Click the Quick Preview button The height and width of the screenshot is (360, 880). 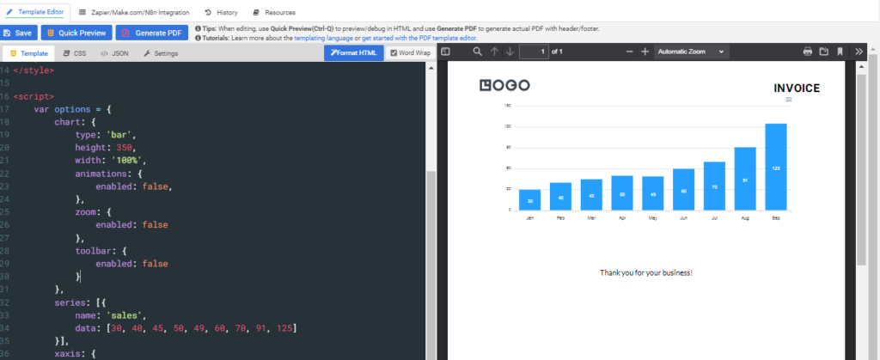tap(76, 34)
